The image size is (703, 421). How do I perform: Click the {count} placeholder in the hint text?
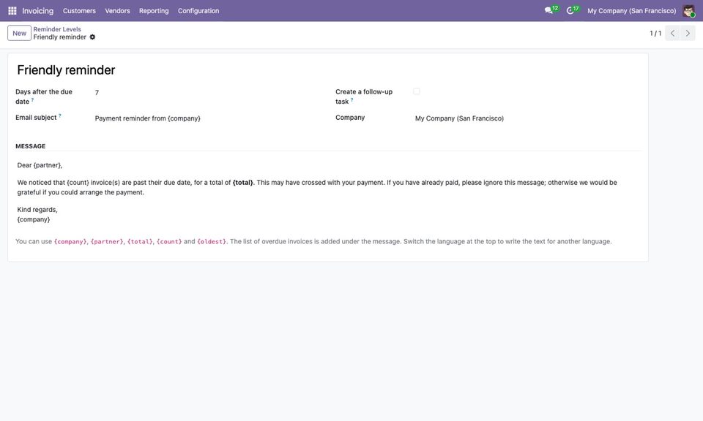coord(169,242)
